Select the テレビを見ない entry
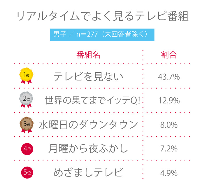The width and height of the screenshot is (204, 190). (x=88, y=77)
